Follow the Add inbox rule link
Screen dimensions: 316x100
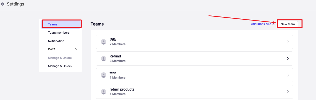263,24
